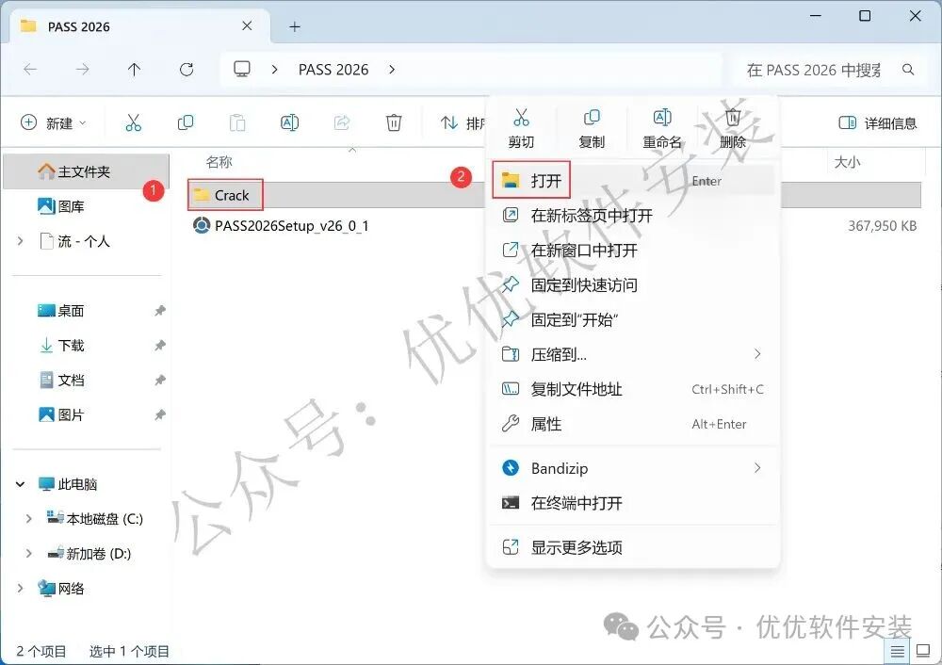Unpin 桌面 via its pin icon
Viewport: 942px width, 665px height.
click(x=159, y=311)
